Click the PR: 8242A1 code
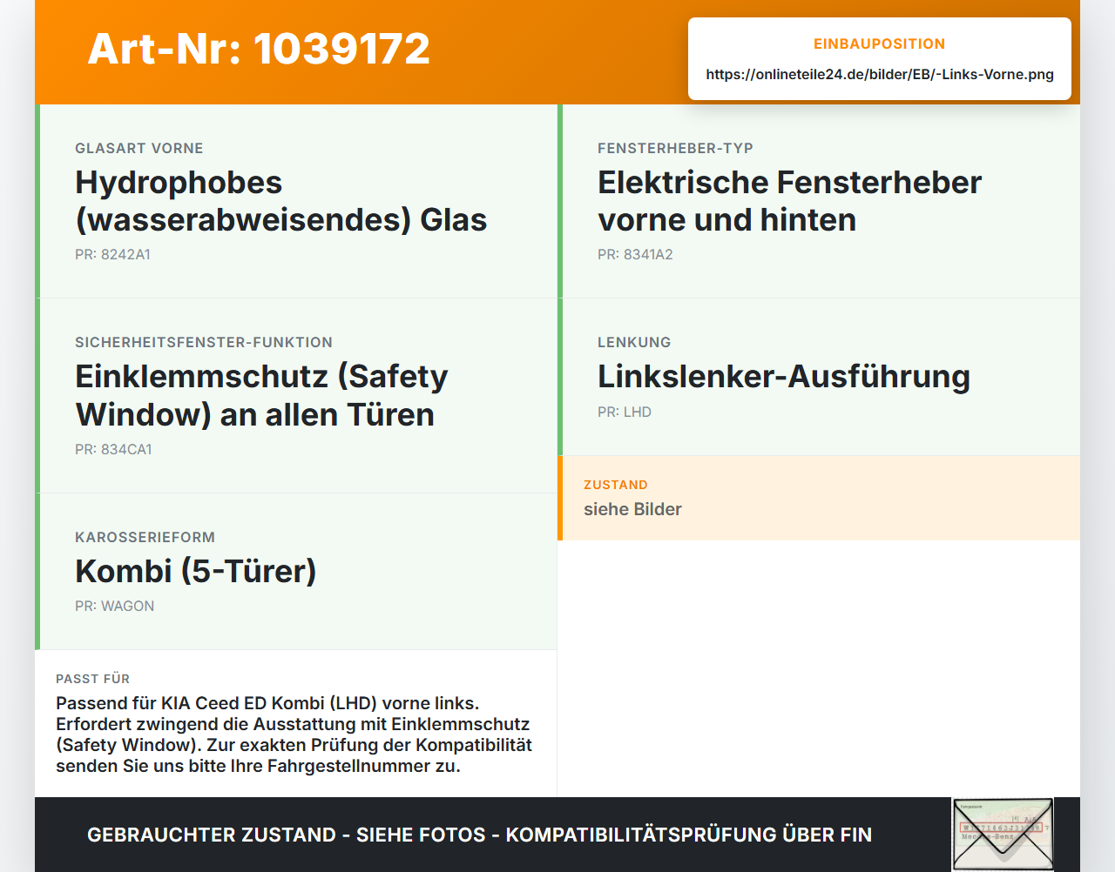This screenshot has height=872, width=1115. (x=112, y=255)
